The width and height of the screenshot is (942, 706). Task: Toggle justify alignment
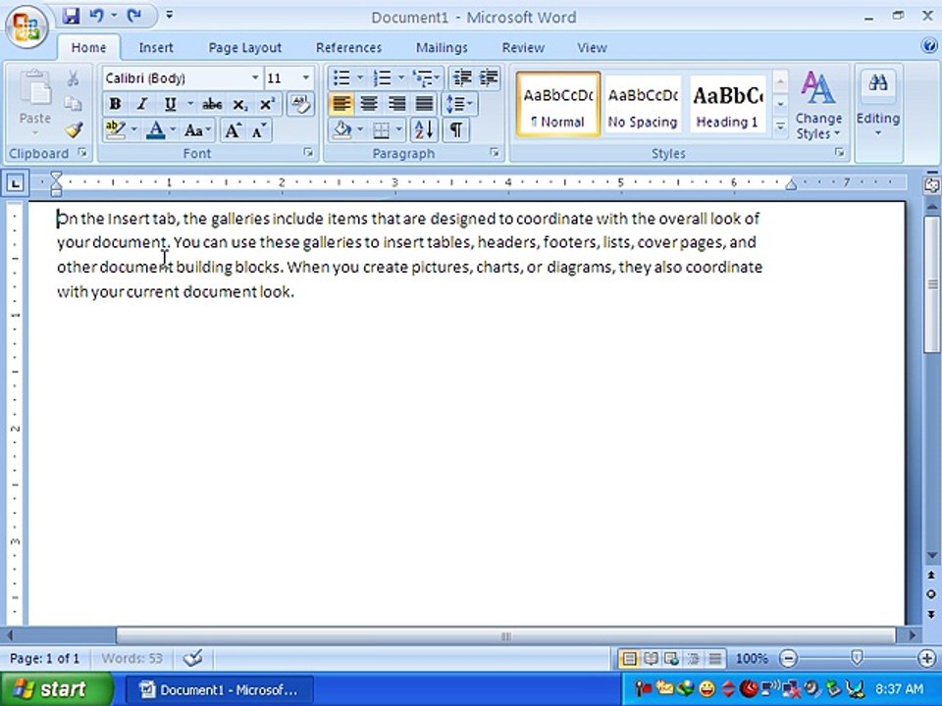tap(424, 104)
